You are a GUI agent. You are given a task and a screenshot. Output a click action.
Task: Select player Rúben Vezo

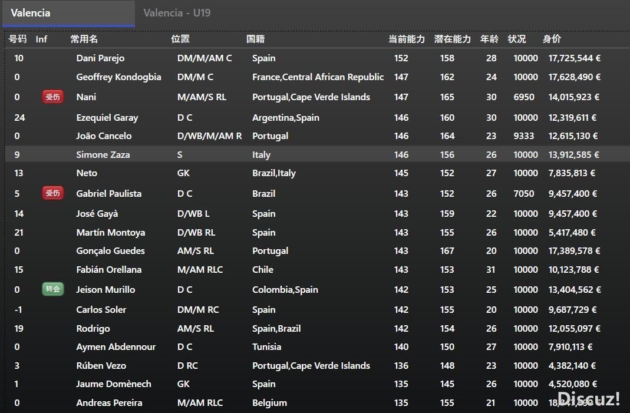101,366
